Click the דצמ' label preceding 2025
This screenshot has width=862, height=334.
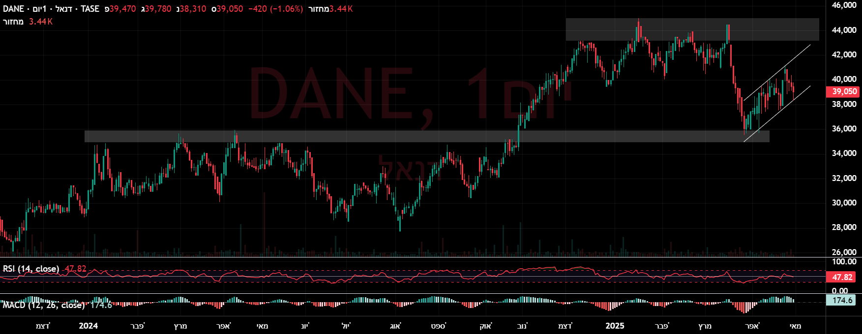565,326
